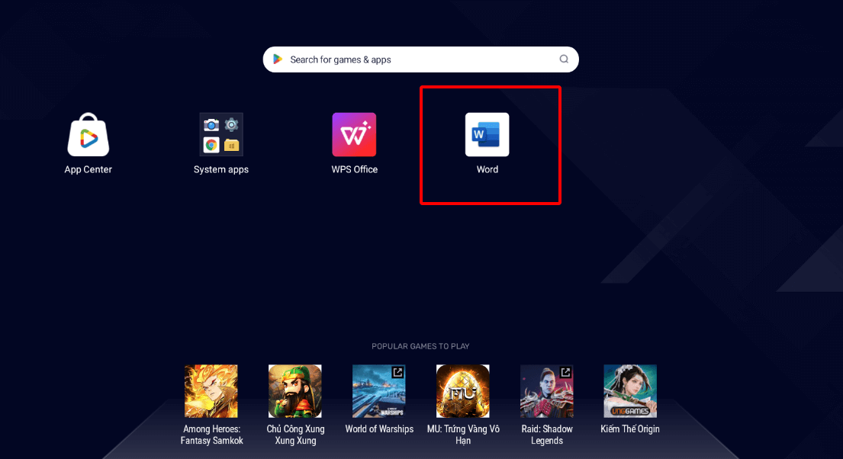Launch the WPS Office app

click(354, 134)
